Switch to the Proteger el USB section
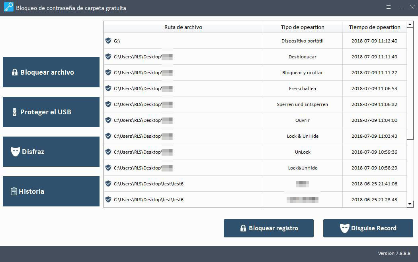Viewport: 418px width, 262px height. point(51,112)
